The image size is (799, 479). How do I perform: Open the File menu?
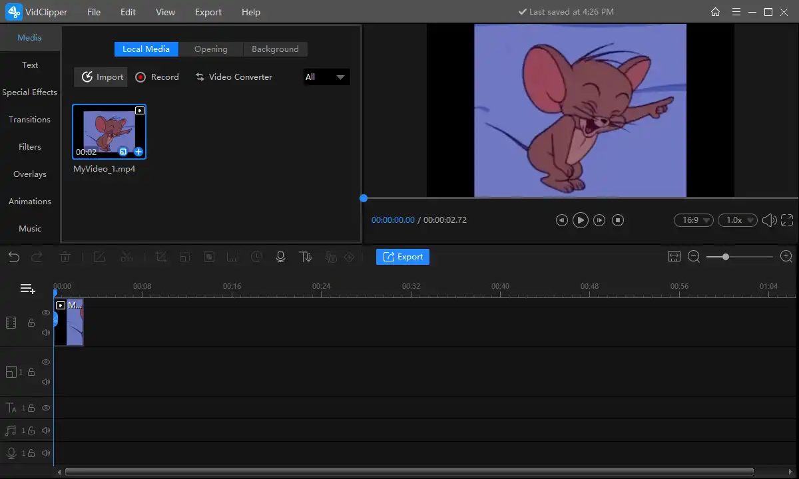[x=94, y=12]
